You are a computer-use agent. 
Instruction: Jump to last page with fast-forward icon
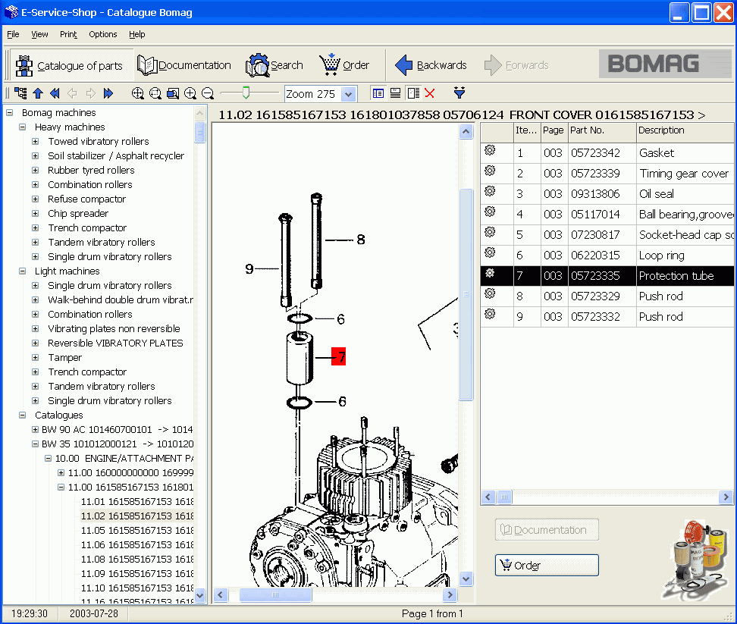click(108, 93)
